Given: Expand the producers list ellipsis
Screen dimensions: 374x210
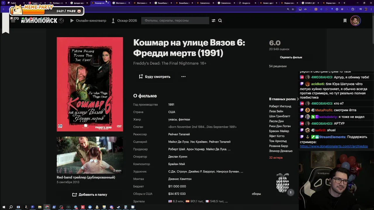Looking at the screenshot, I should point(229,149).
